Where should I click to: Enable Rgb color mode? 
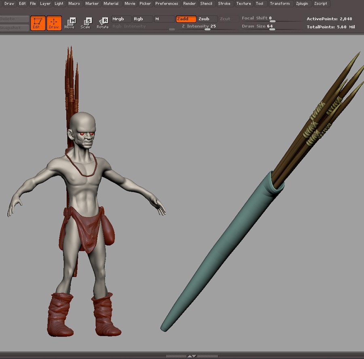pyautogui.click(x=143, y=19)
